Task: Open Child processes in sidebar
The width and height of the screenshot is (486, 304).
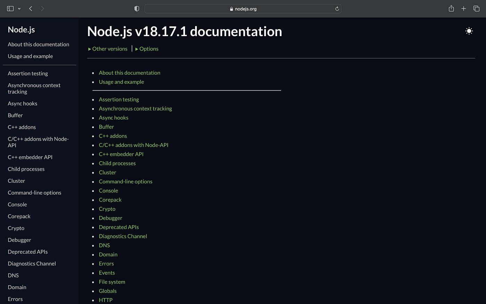Action: [26, 169]
